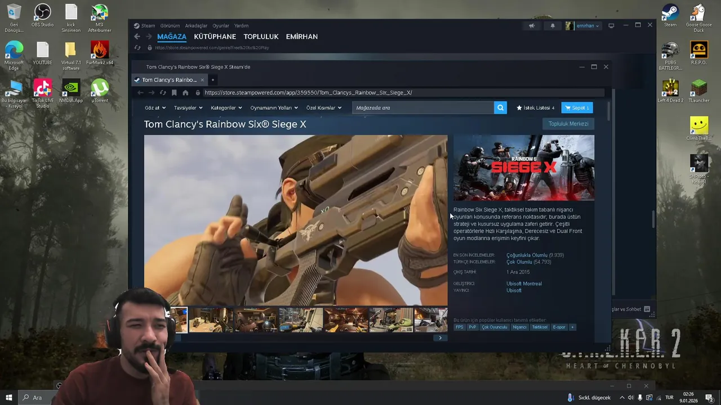Select the Taktiksel tag

click(540, 327)
